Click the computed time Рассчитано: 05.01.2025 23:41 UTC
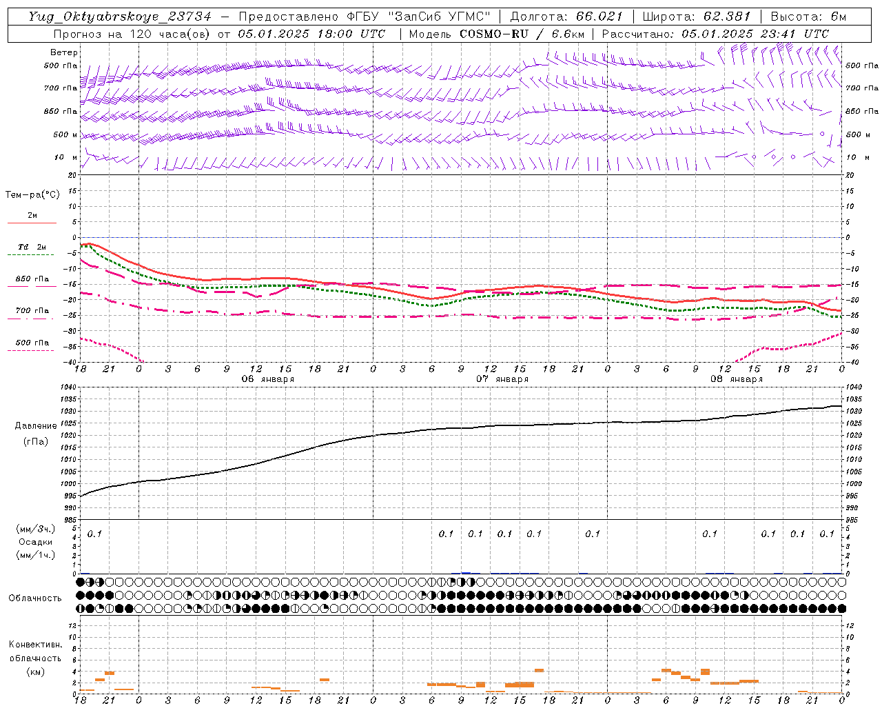 pyautogui.click(x=715, y=34)
